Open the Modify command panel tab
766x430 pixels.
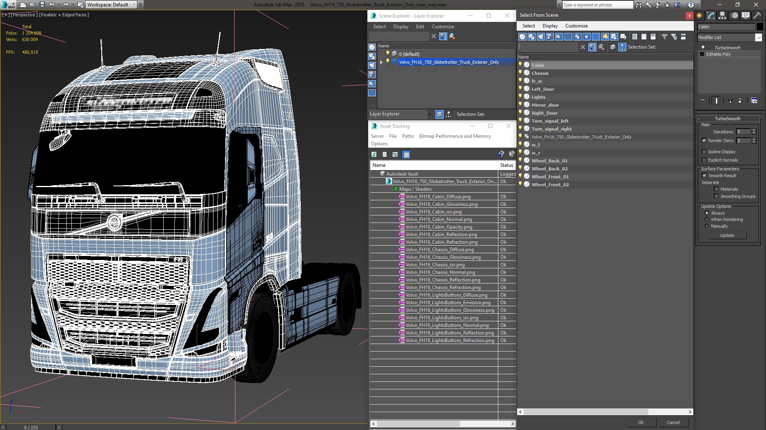point(711,16)
